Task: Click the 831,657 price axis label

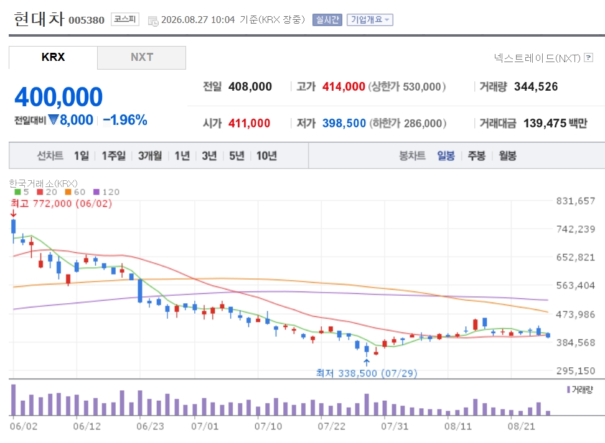Action: tap(576, 201)
